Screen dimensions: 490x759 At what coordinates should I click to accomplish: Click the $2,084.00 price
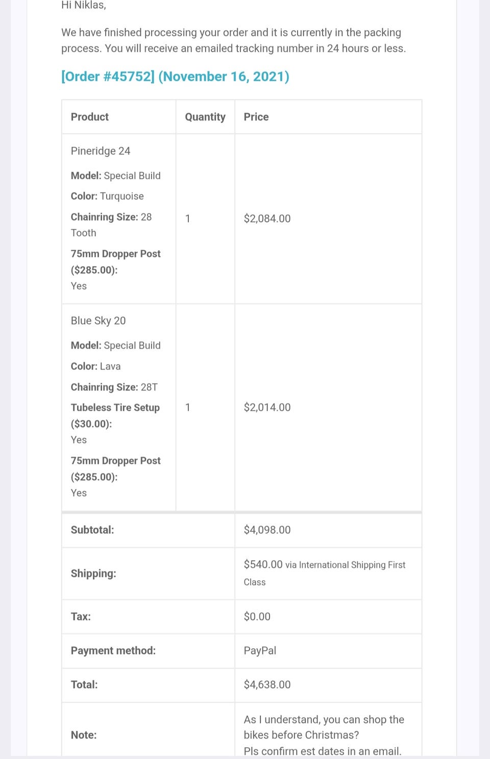click(267, 219)
